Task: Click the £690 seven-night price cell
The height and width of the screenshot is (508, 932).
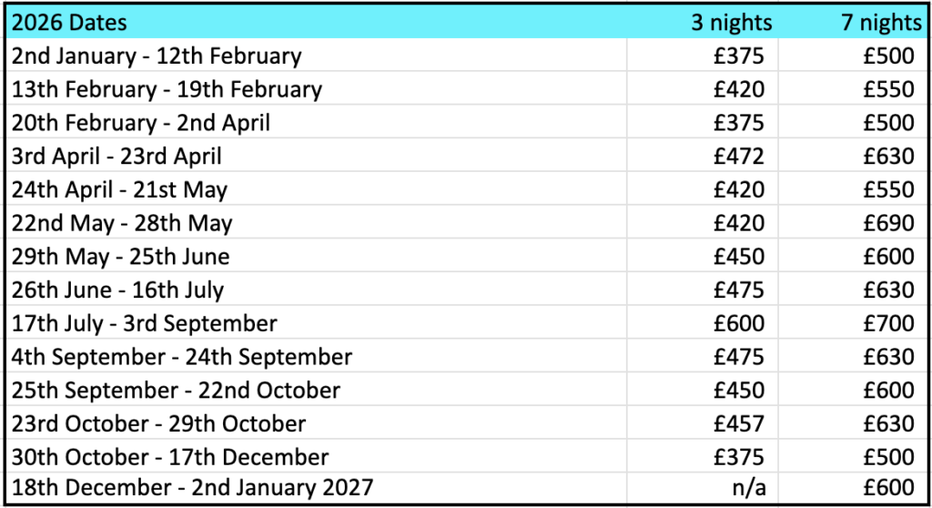Action: coord(889,223)
